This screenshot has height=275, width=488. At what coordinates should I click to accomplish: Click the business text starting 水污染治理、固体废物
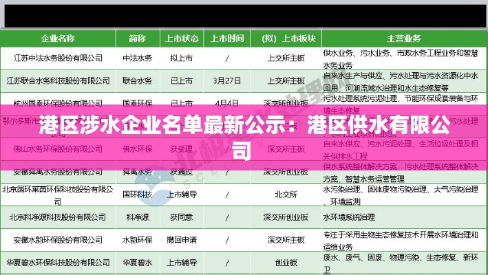click(401, 195)
